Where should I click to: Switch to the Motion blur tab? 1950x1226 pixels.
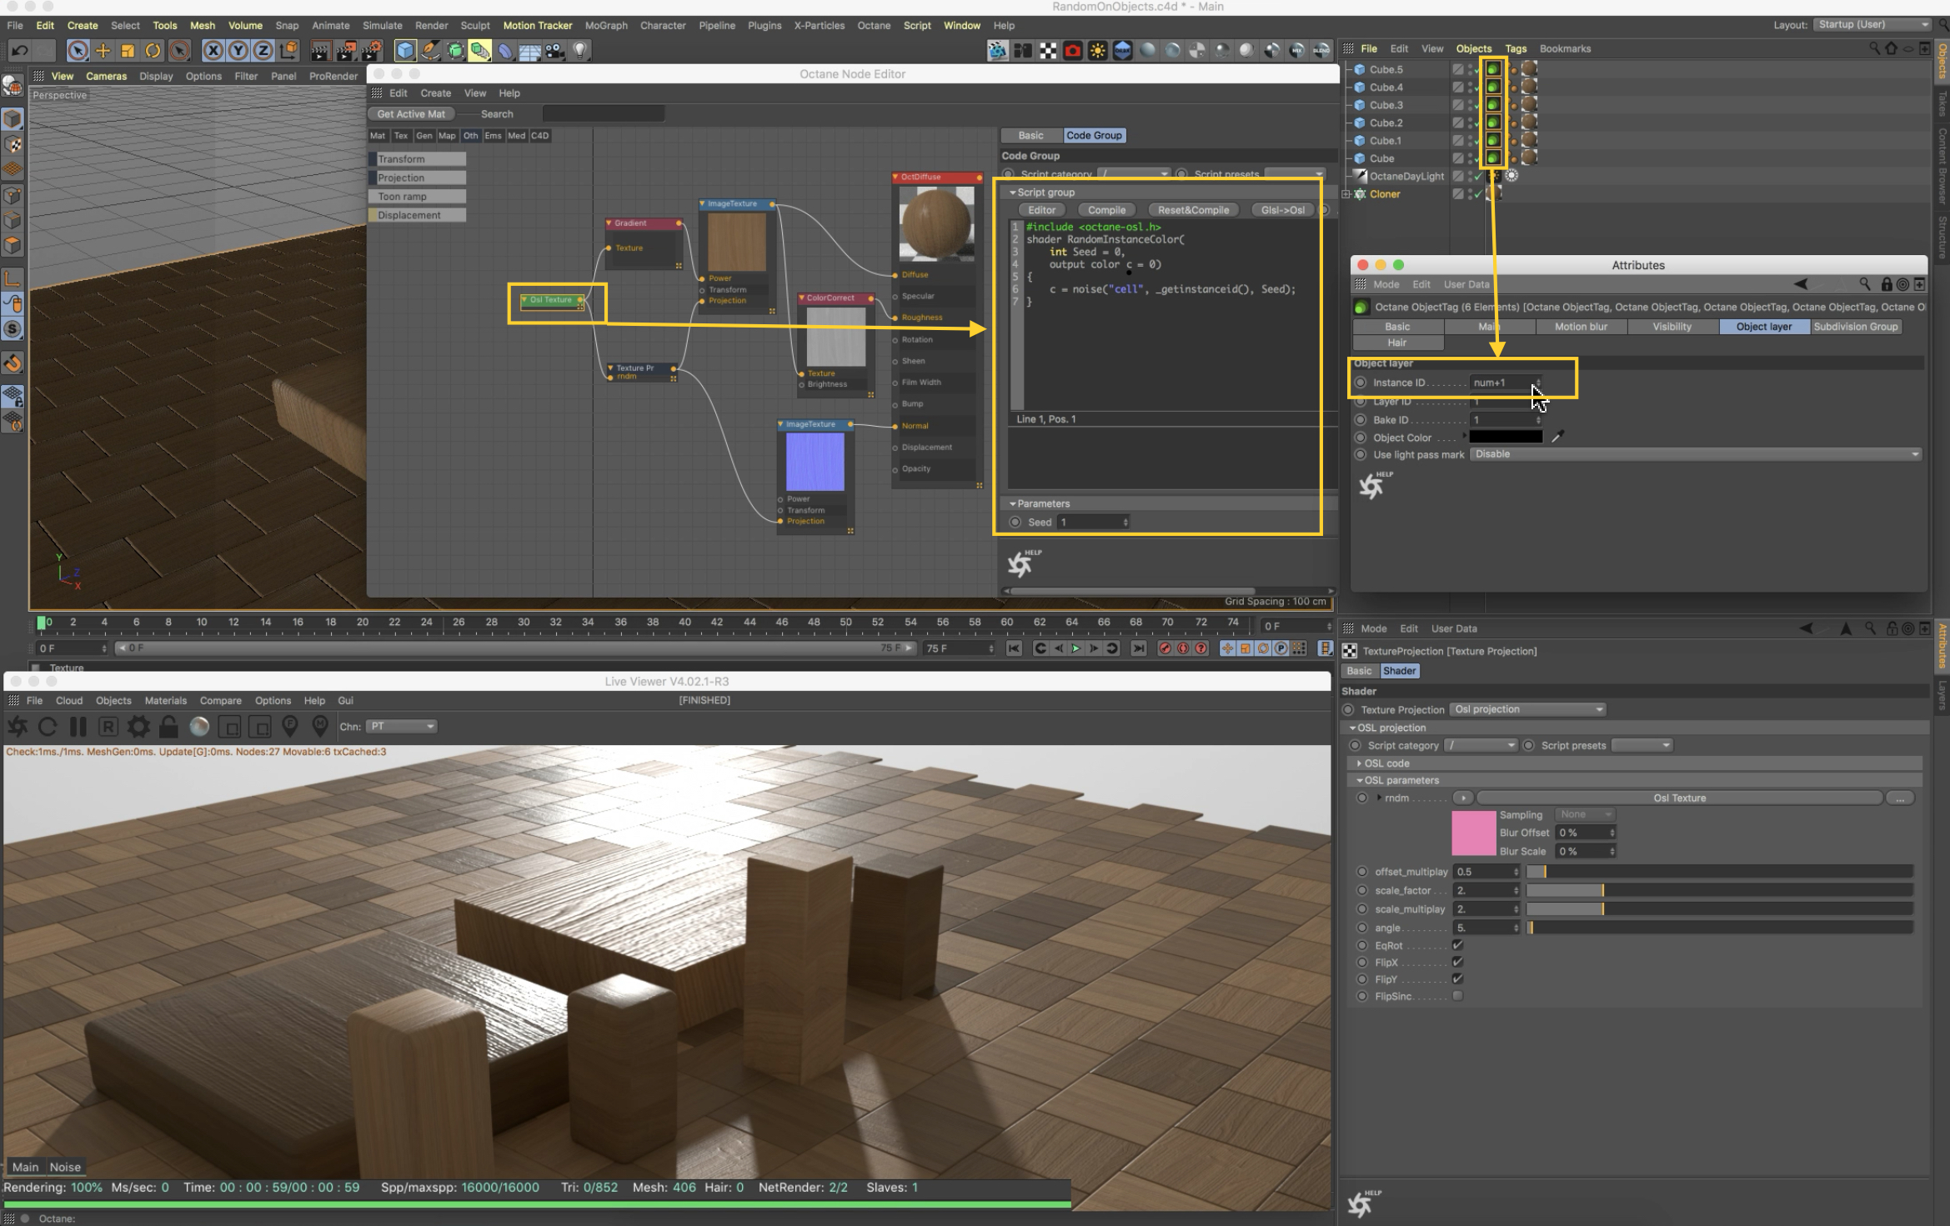pyautogui.click(x=1580, y=327)
